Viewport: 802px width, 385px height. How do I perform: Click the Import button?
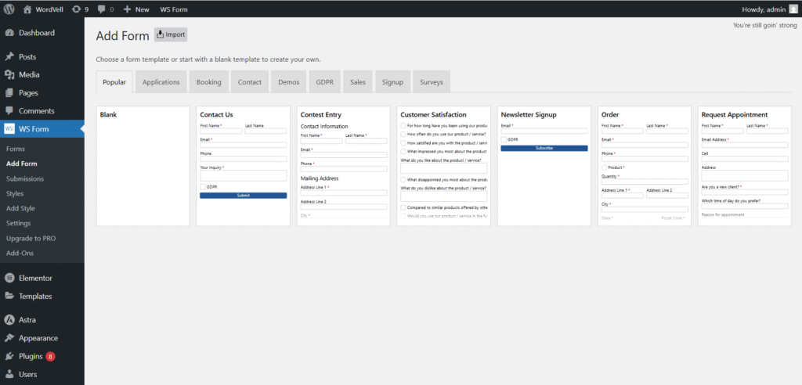tap(171, 34)
